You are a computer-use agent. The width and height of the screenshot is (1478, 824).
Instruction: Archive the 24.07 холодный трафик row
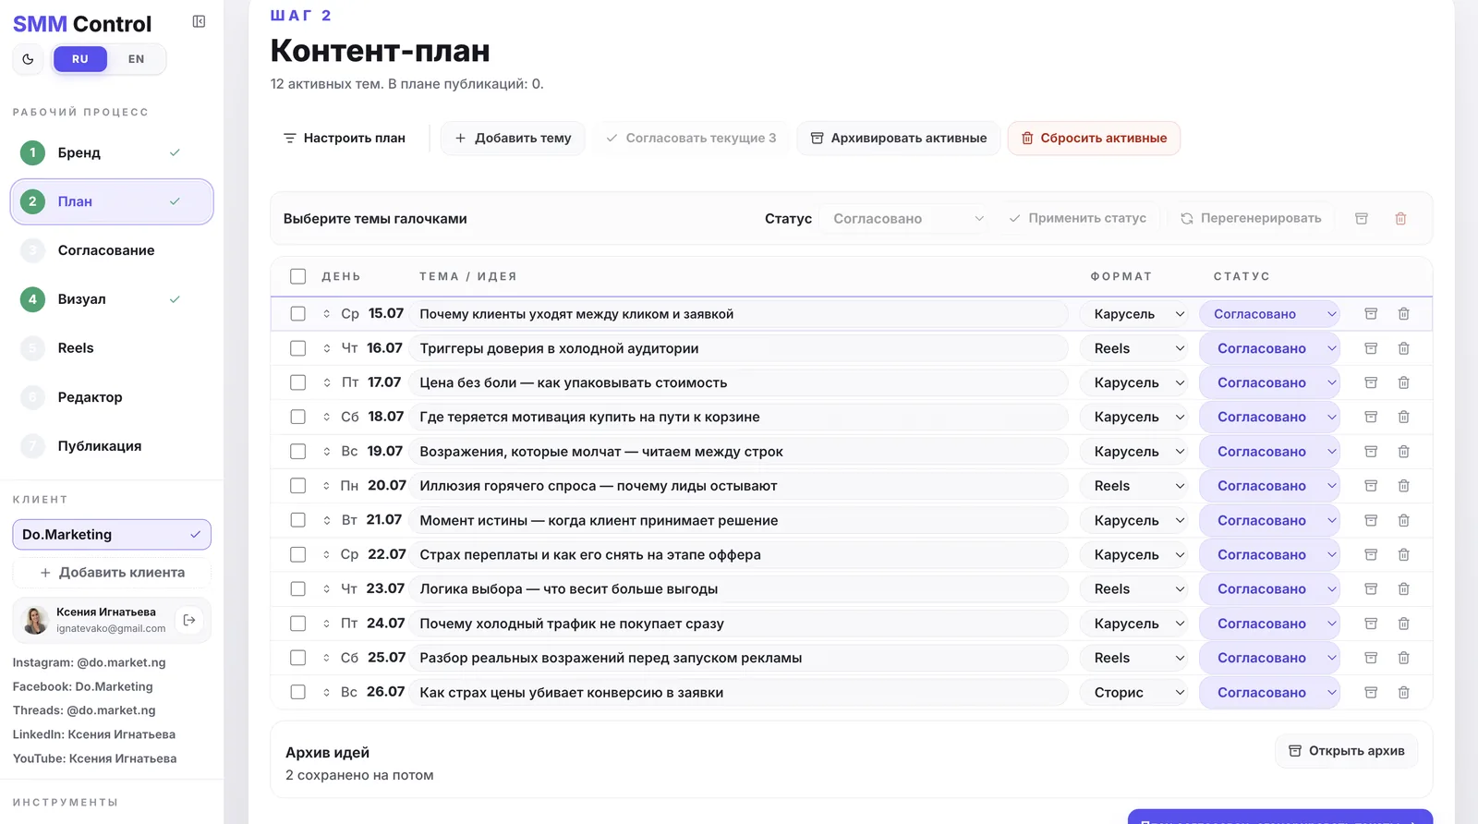coord(1371,624)
